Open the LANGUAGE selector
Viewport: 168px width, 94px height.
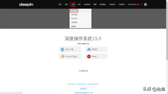tap(133, 4)
